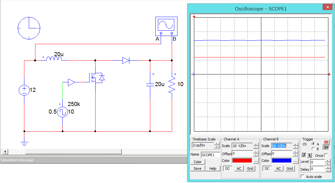Click the blue Channel B color swatch

click(282, 161)
